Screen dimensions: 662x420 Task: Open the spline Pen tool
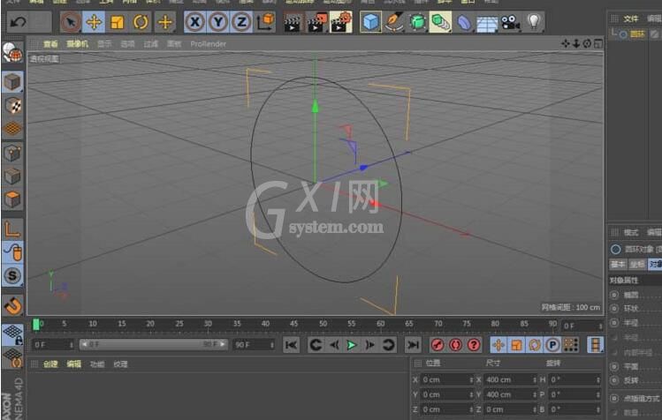click(394, 22)
